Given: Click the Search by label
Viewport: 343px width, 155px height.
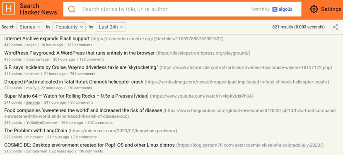Looking at the screenshot, I should tap(260, 9).
